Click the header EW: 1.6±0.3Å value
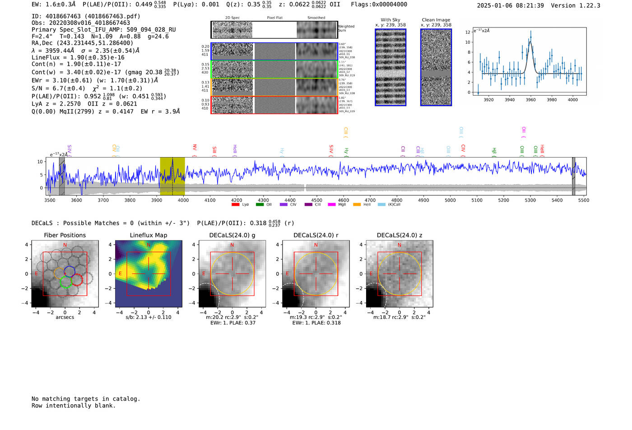This screenshot has width=632, height=430. pyautogui.click(x=54, y=5)
